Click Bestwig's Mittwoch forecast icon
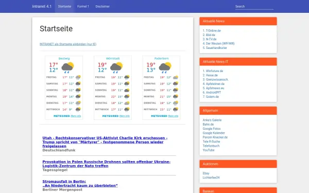The width and height of the screenshot is (309, 193). [x=78, y=109]
